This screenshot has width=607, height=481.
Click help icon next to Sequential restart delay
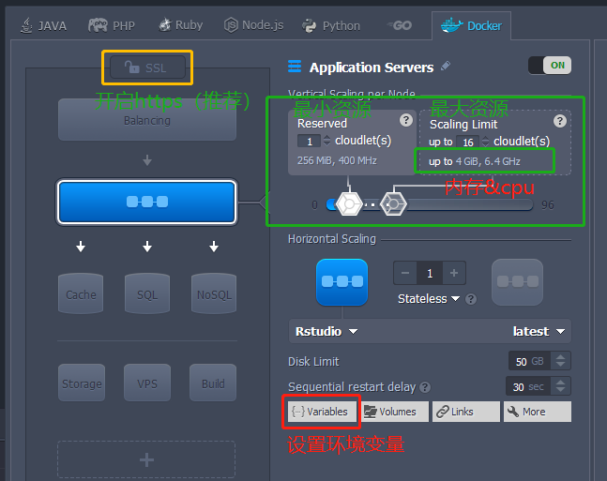(x=425, y=387)
